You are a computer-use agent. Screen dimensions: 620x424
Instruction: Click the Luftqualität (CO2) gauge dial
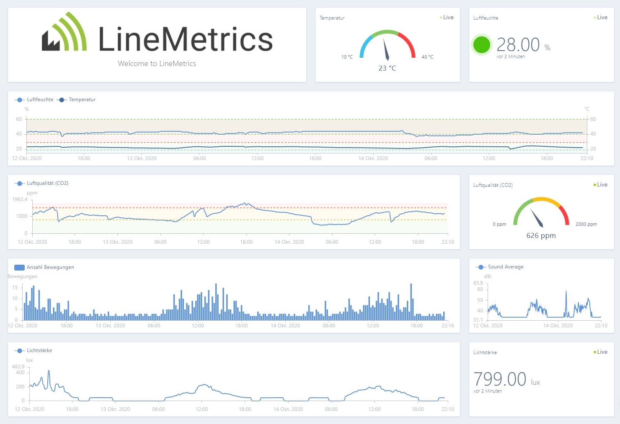click(541, 212)
